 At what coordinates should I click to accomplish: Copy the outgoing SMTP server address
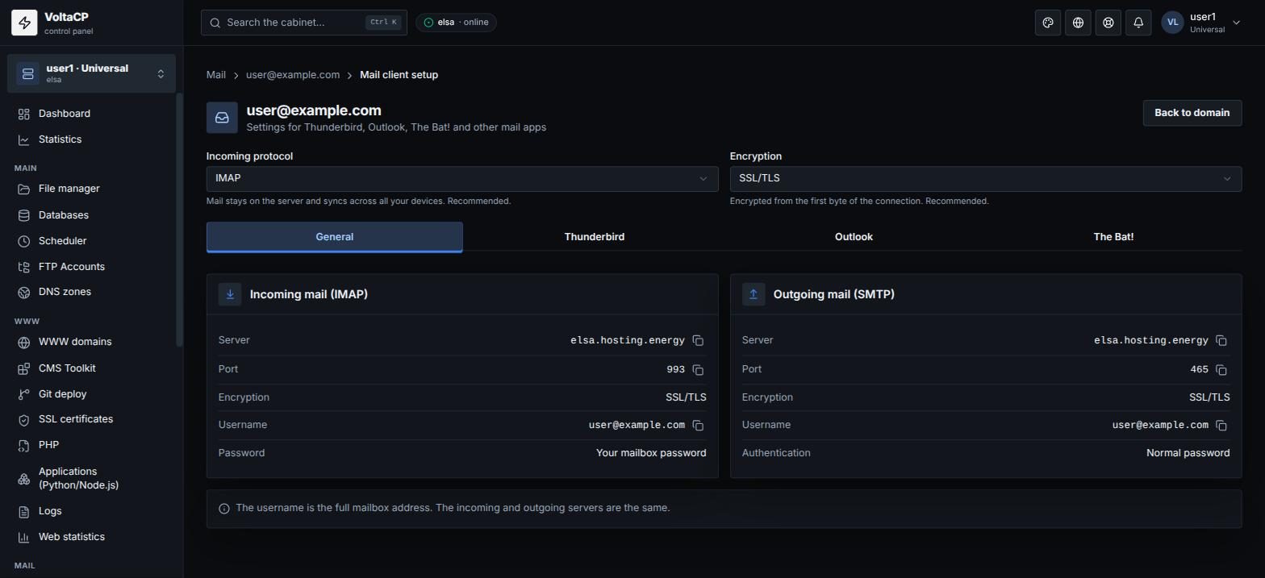(x=1221, y=341)
